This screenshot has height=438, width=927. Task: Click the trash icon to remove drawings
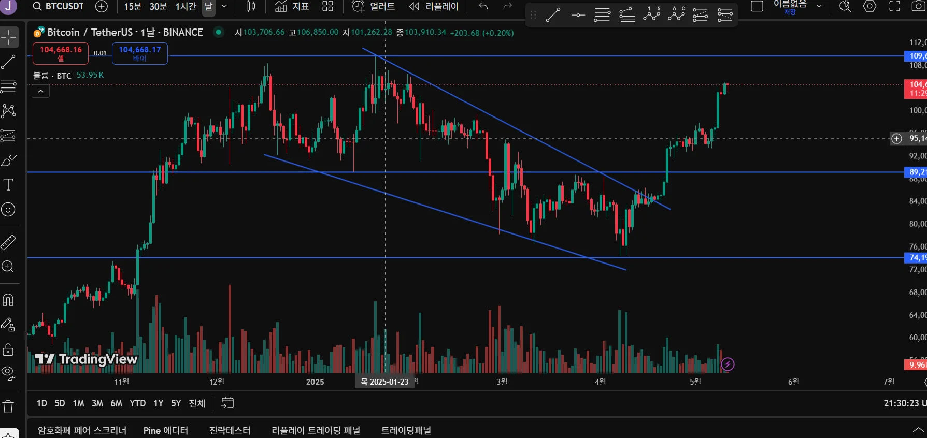click(x=9, y=406)
